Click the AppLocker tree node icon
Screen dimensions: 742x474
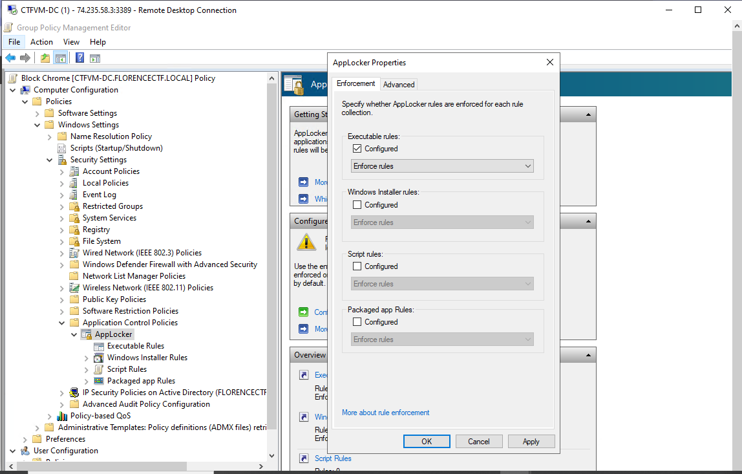[x=87, y=334]
